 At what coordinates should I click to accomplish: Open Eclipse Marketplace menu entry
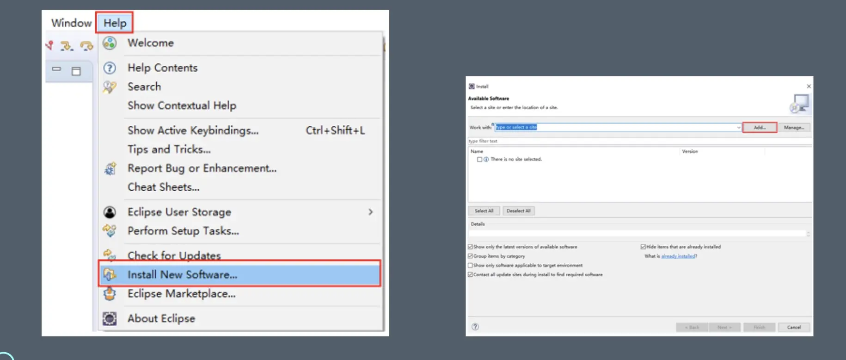coord(181,293)
